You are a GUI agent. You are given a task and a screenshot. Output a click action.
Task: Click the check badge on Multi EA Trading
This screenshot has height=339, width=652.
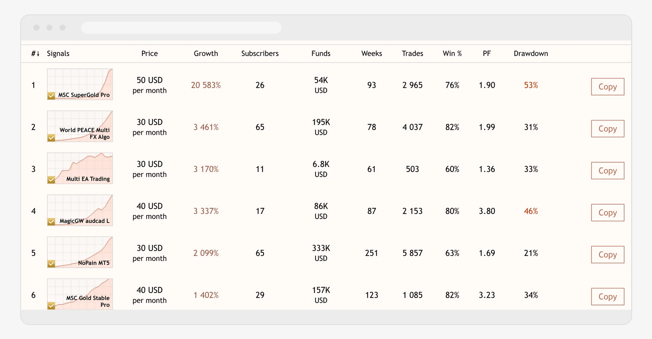pyautogui.click(x=51, y=180)
